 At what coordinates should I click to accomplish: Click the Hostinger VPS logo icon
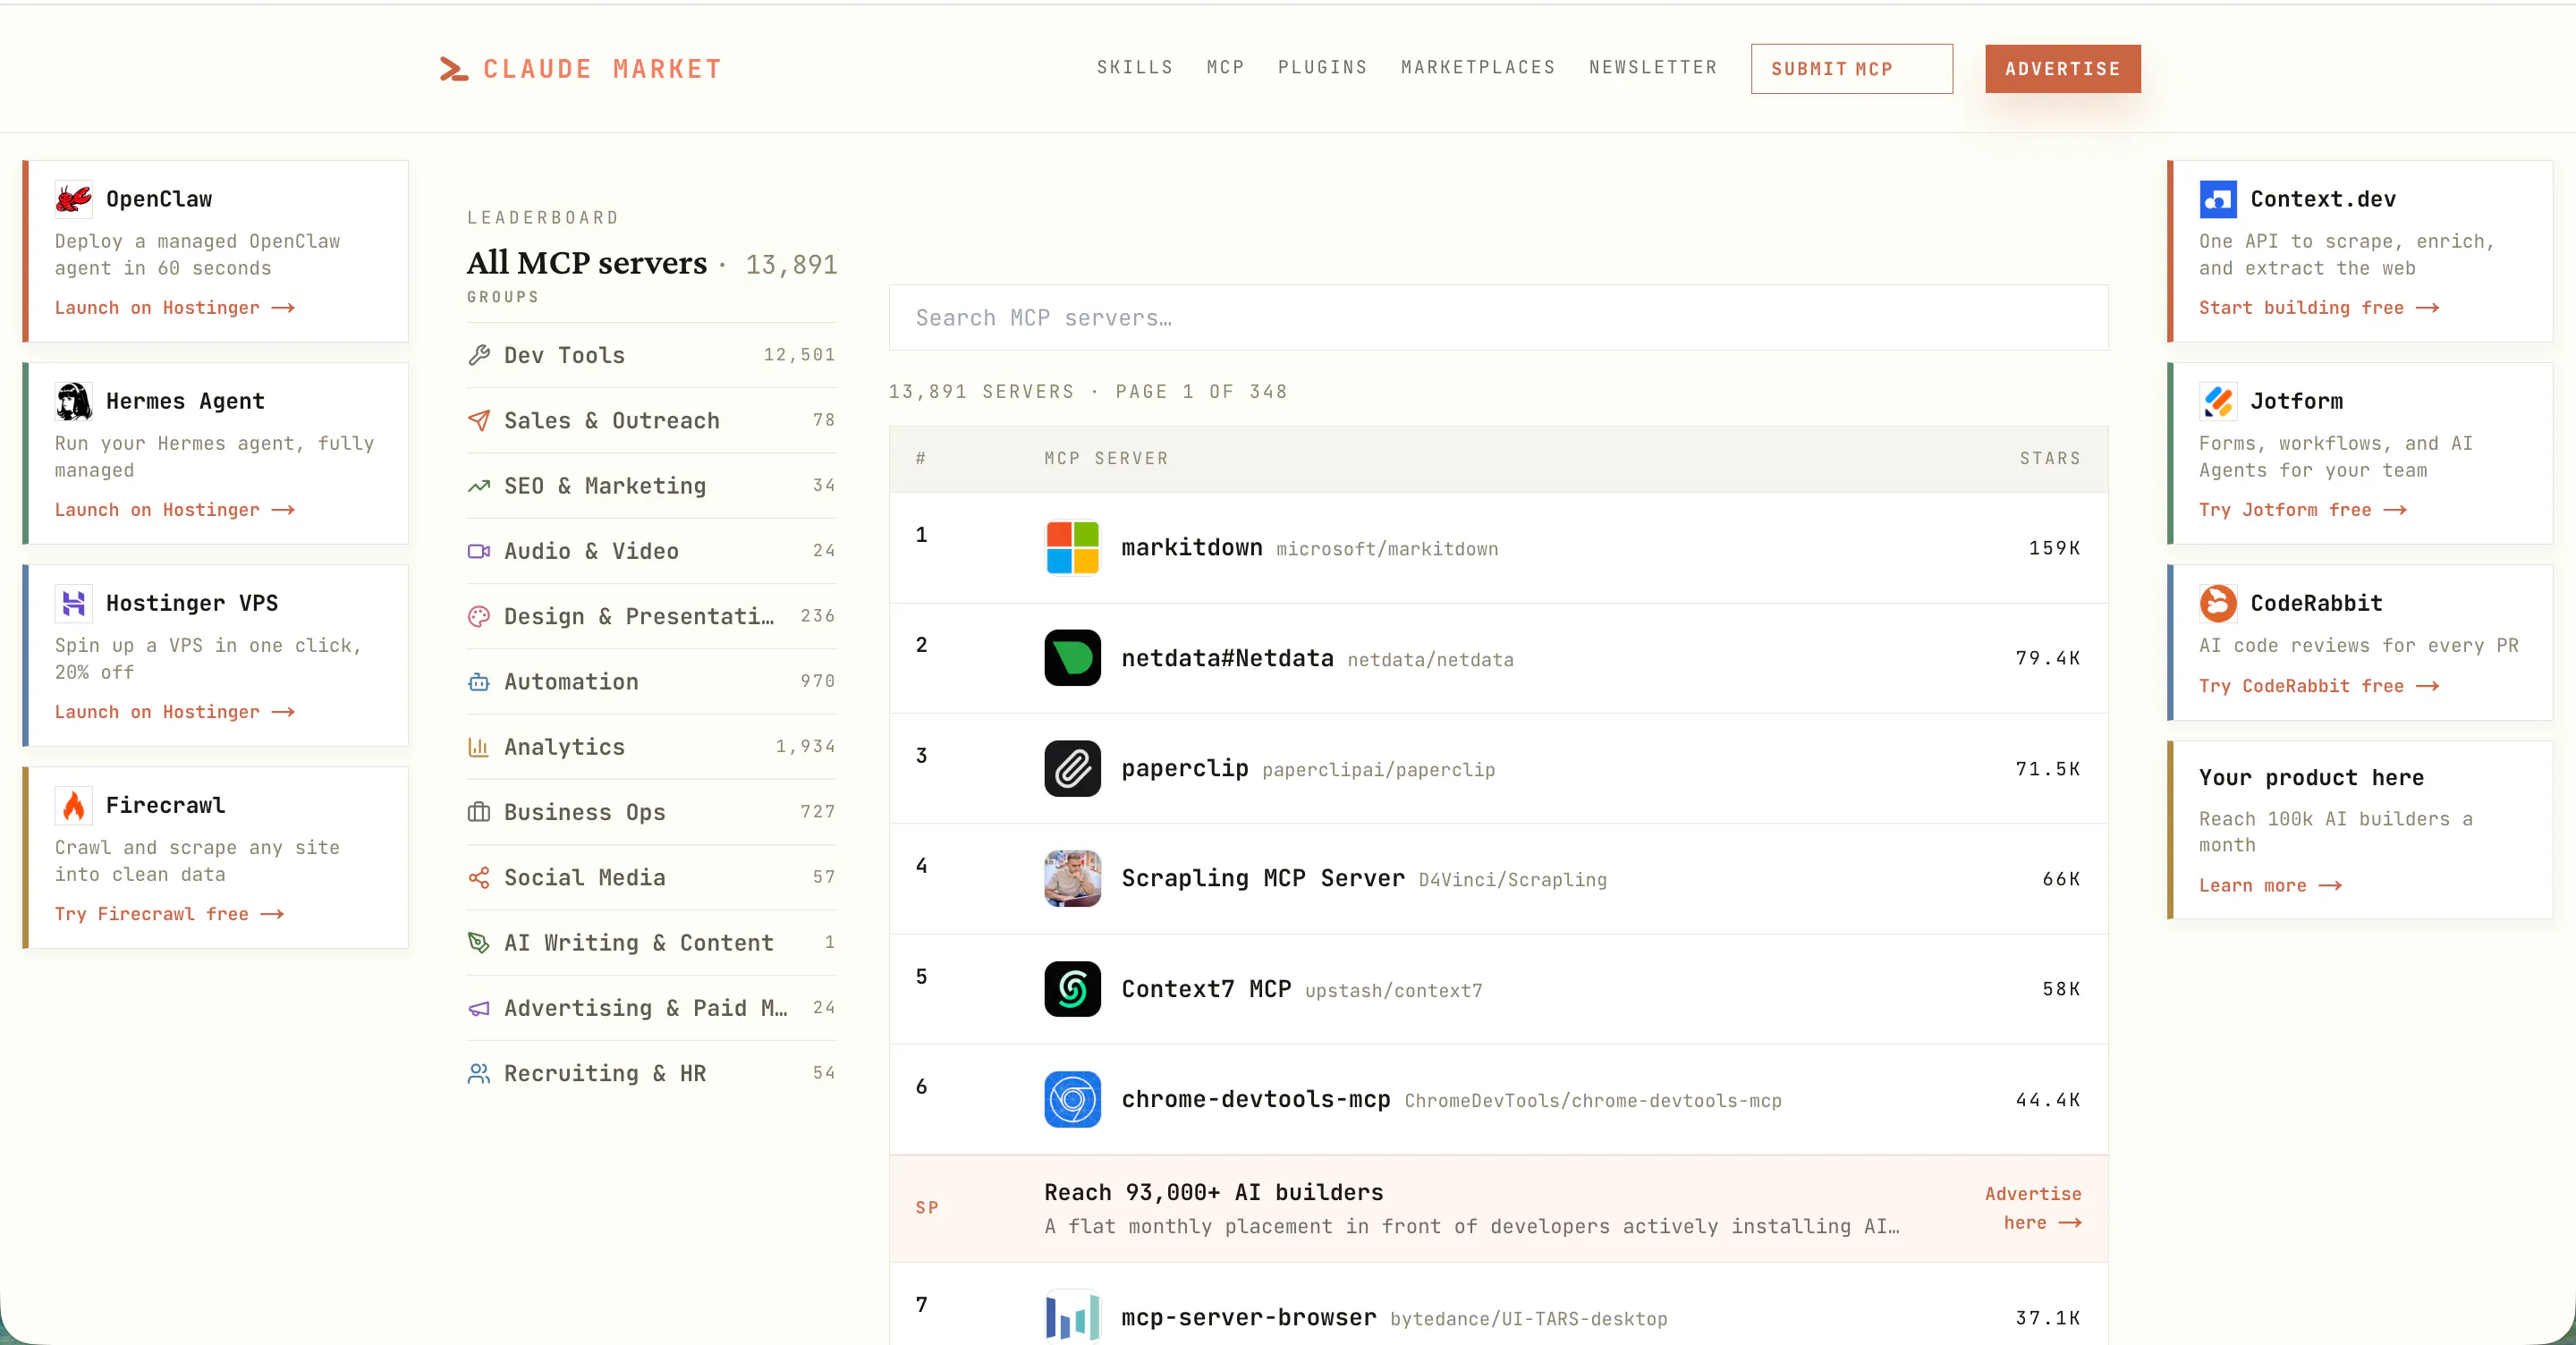(73, 603)
